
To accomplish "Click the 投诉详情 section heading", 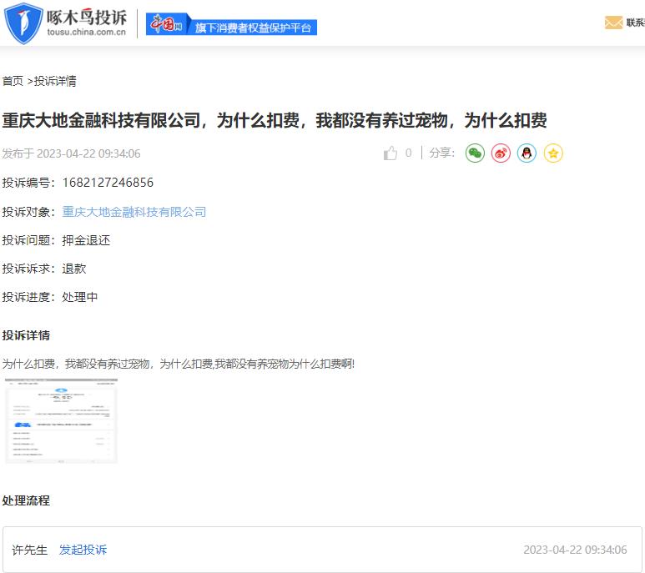I will pyautogui.click(x=26, y=335).
